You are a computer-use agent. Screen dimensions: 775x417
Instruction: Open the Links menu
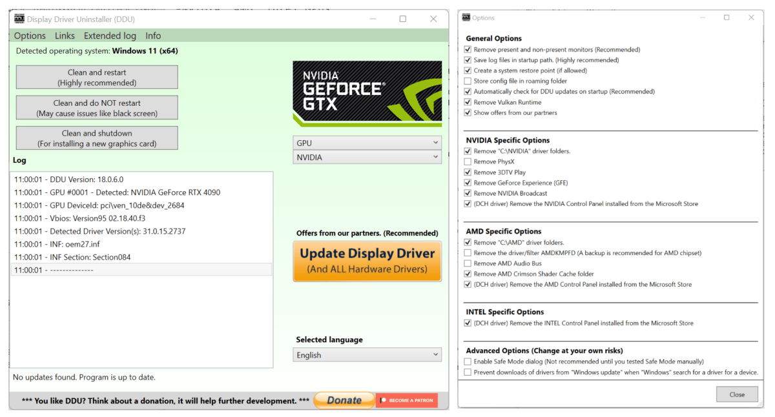[x=65, y=36]
